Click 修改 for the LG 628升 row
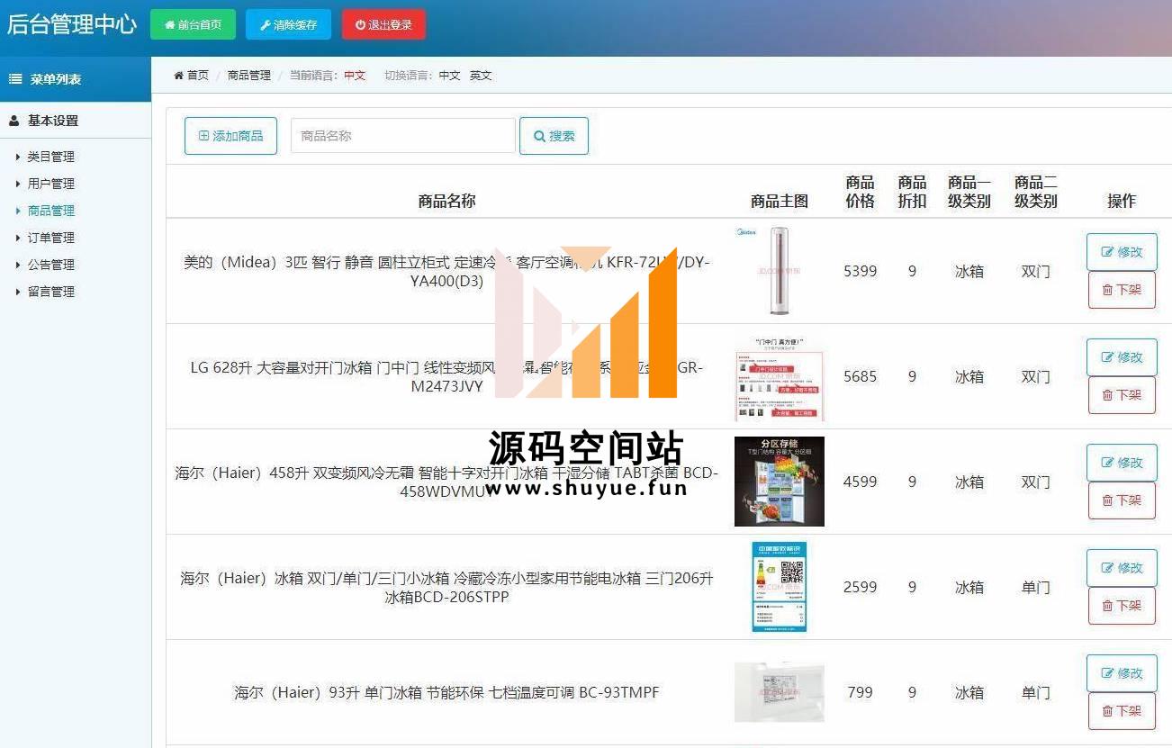 point(1122,357)
